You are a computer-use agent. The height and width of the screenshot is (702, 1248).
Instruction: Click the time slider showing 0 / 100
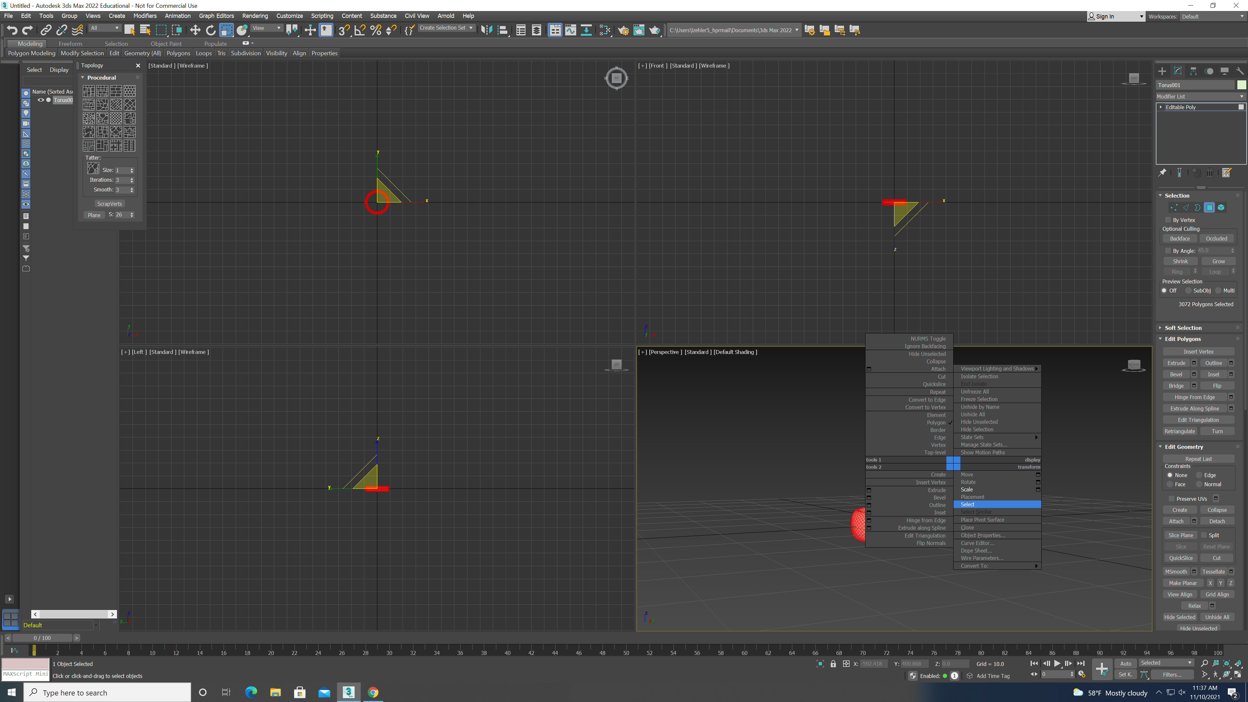[42, 638]
